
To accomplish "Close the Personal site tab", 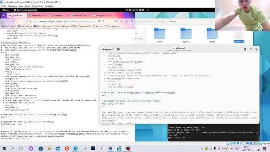I will pos(46,15).
